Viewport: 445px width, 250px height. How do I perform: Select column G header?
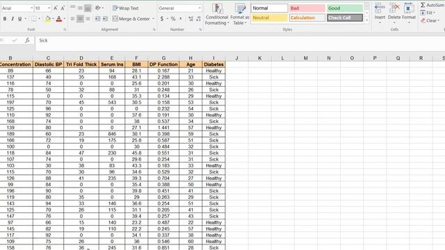coord(163,58)
